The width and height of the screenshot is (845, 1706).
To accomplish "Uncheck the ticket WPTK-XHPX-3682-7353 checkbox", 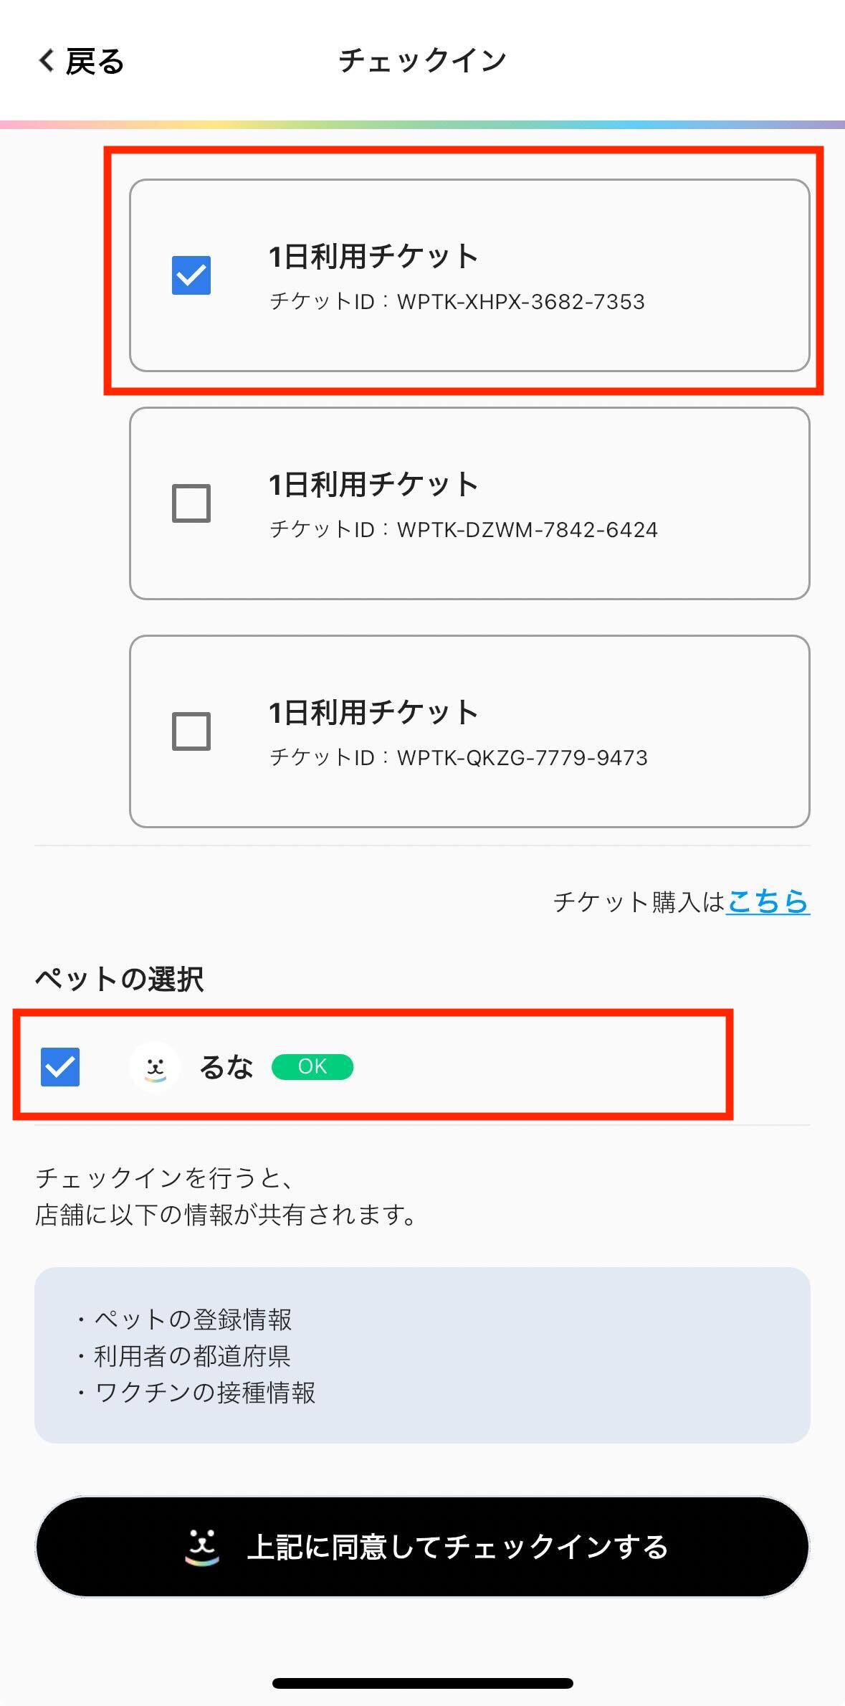I will 191,275.
